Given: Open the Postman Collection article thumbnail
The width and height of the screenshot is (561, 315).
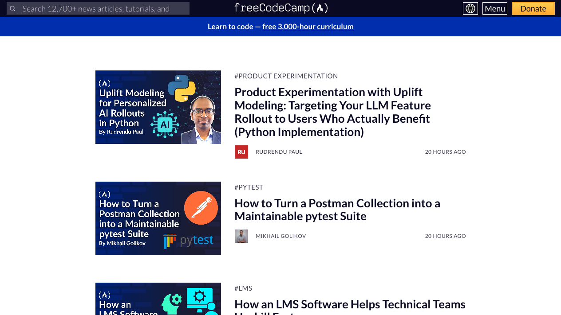Looking at the screenshot, I should pyautogui.click(x=158, y=218).
